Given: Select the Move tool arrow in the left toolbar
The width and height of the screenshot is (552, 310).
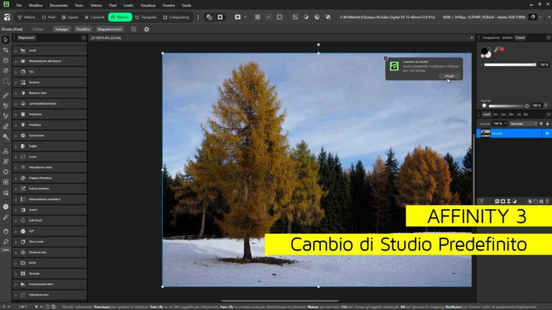Looking at the screenshot, I should [6, 39].
